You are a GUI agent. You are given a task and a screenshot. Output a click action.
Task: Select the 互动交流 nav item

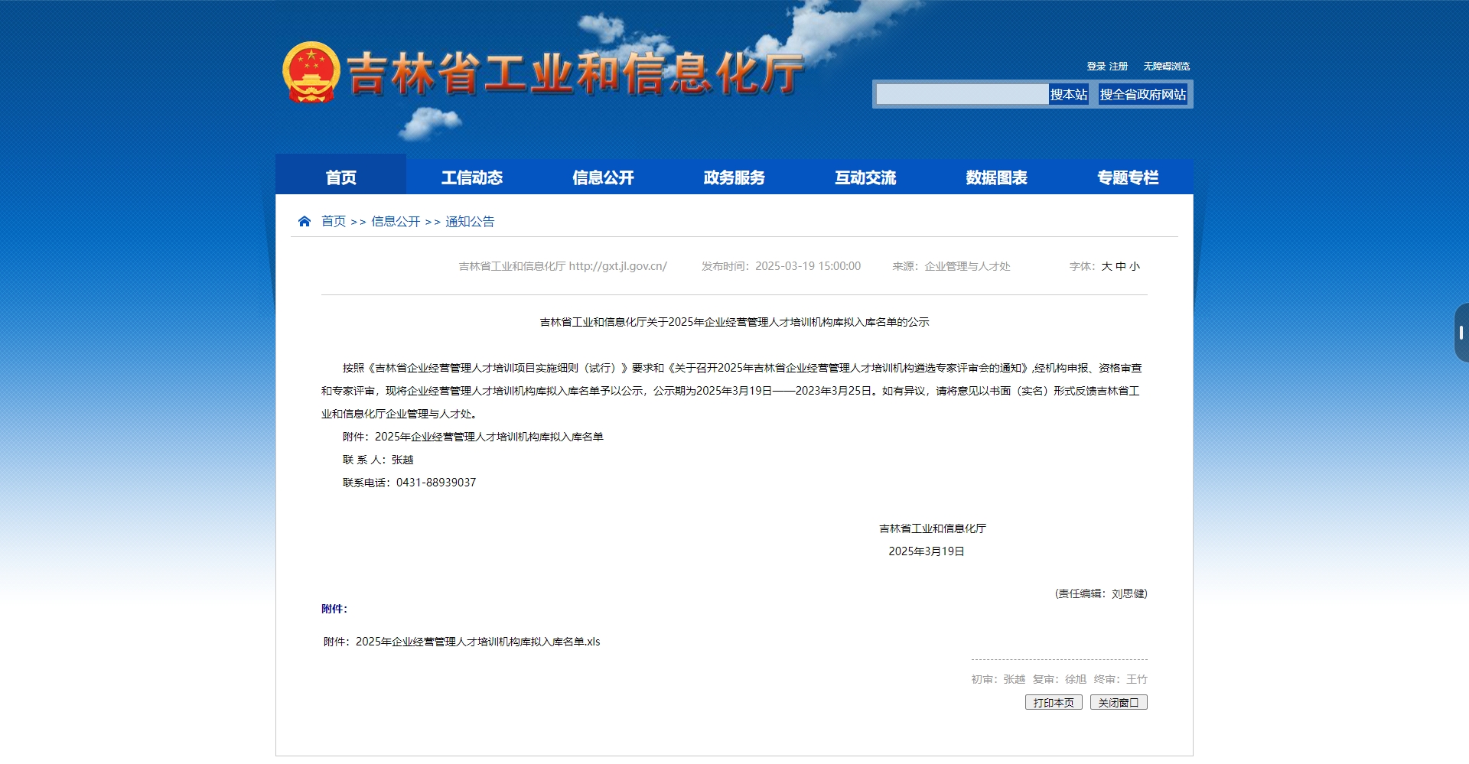click(865, 177)
